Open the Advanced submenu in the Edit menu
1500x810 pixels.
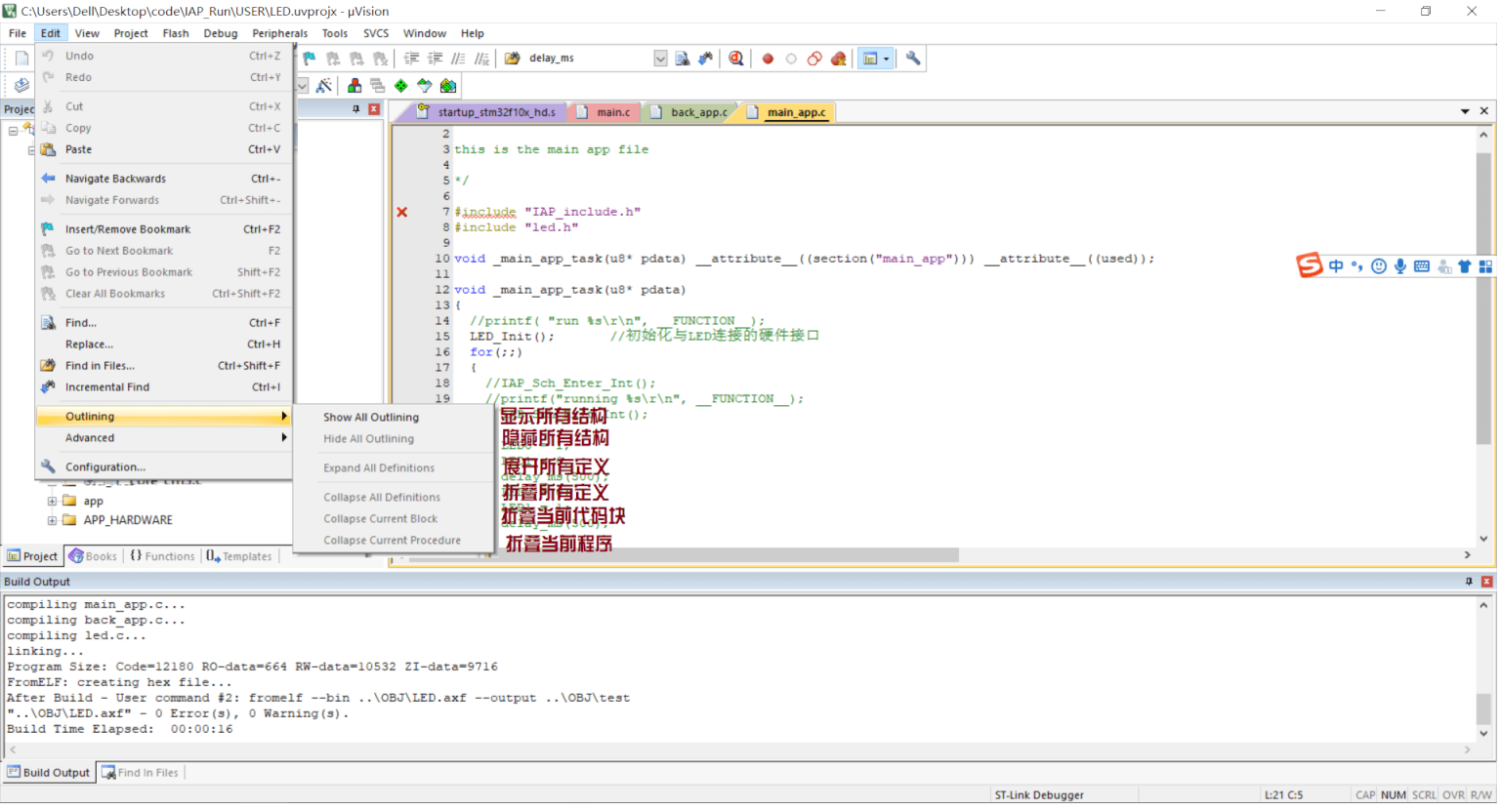[164, 438]
